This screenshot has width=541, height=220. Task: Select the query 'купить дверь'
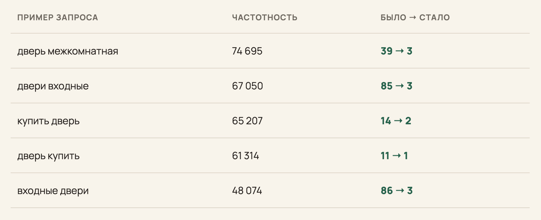[x=49, y=121]
